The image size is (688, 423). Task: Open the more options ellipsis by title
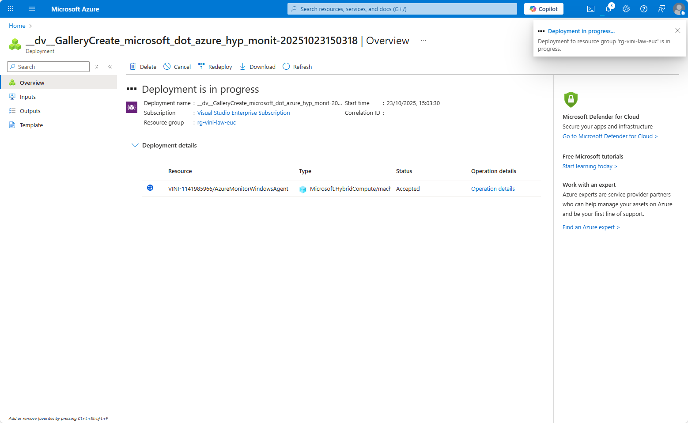[x=423, y=41]
